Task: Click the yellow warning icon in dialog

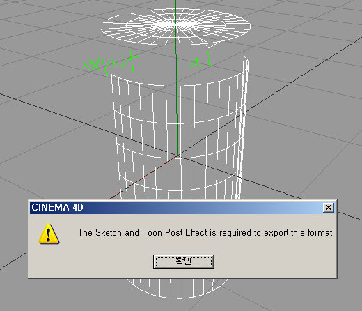Action: [x=49, y=234]
